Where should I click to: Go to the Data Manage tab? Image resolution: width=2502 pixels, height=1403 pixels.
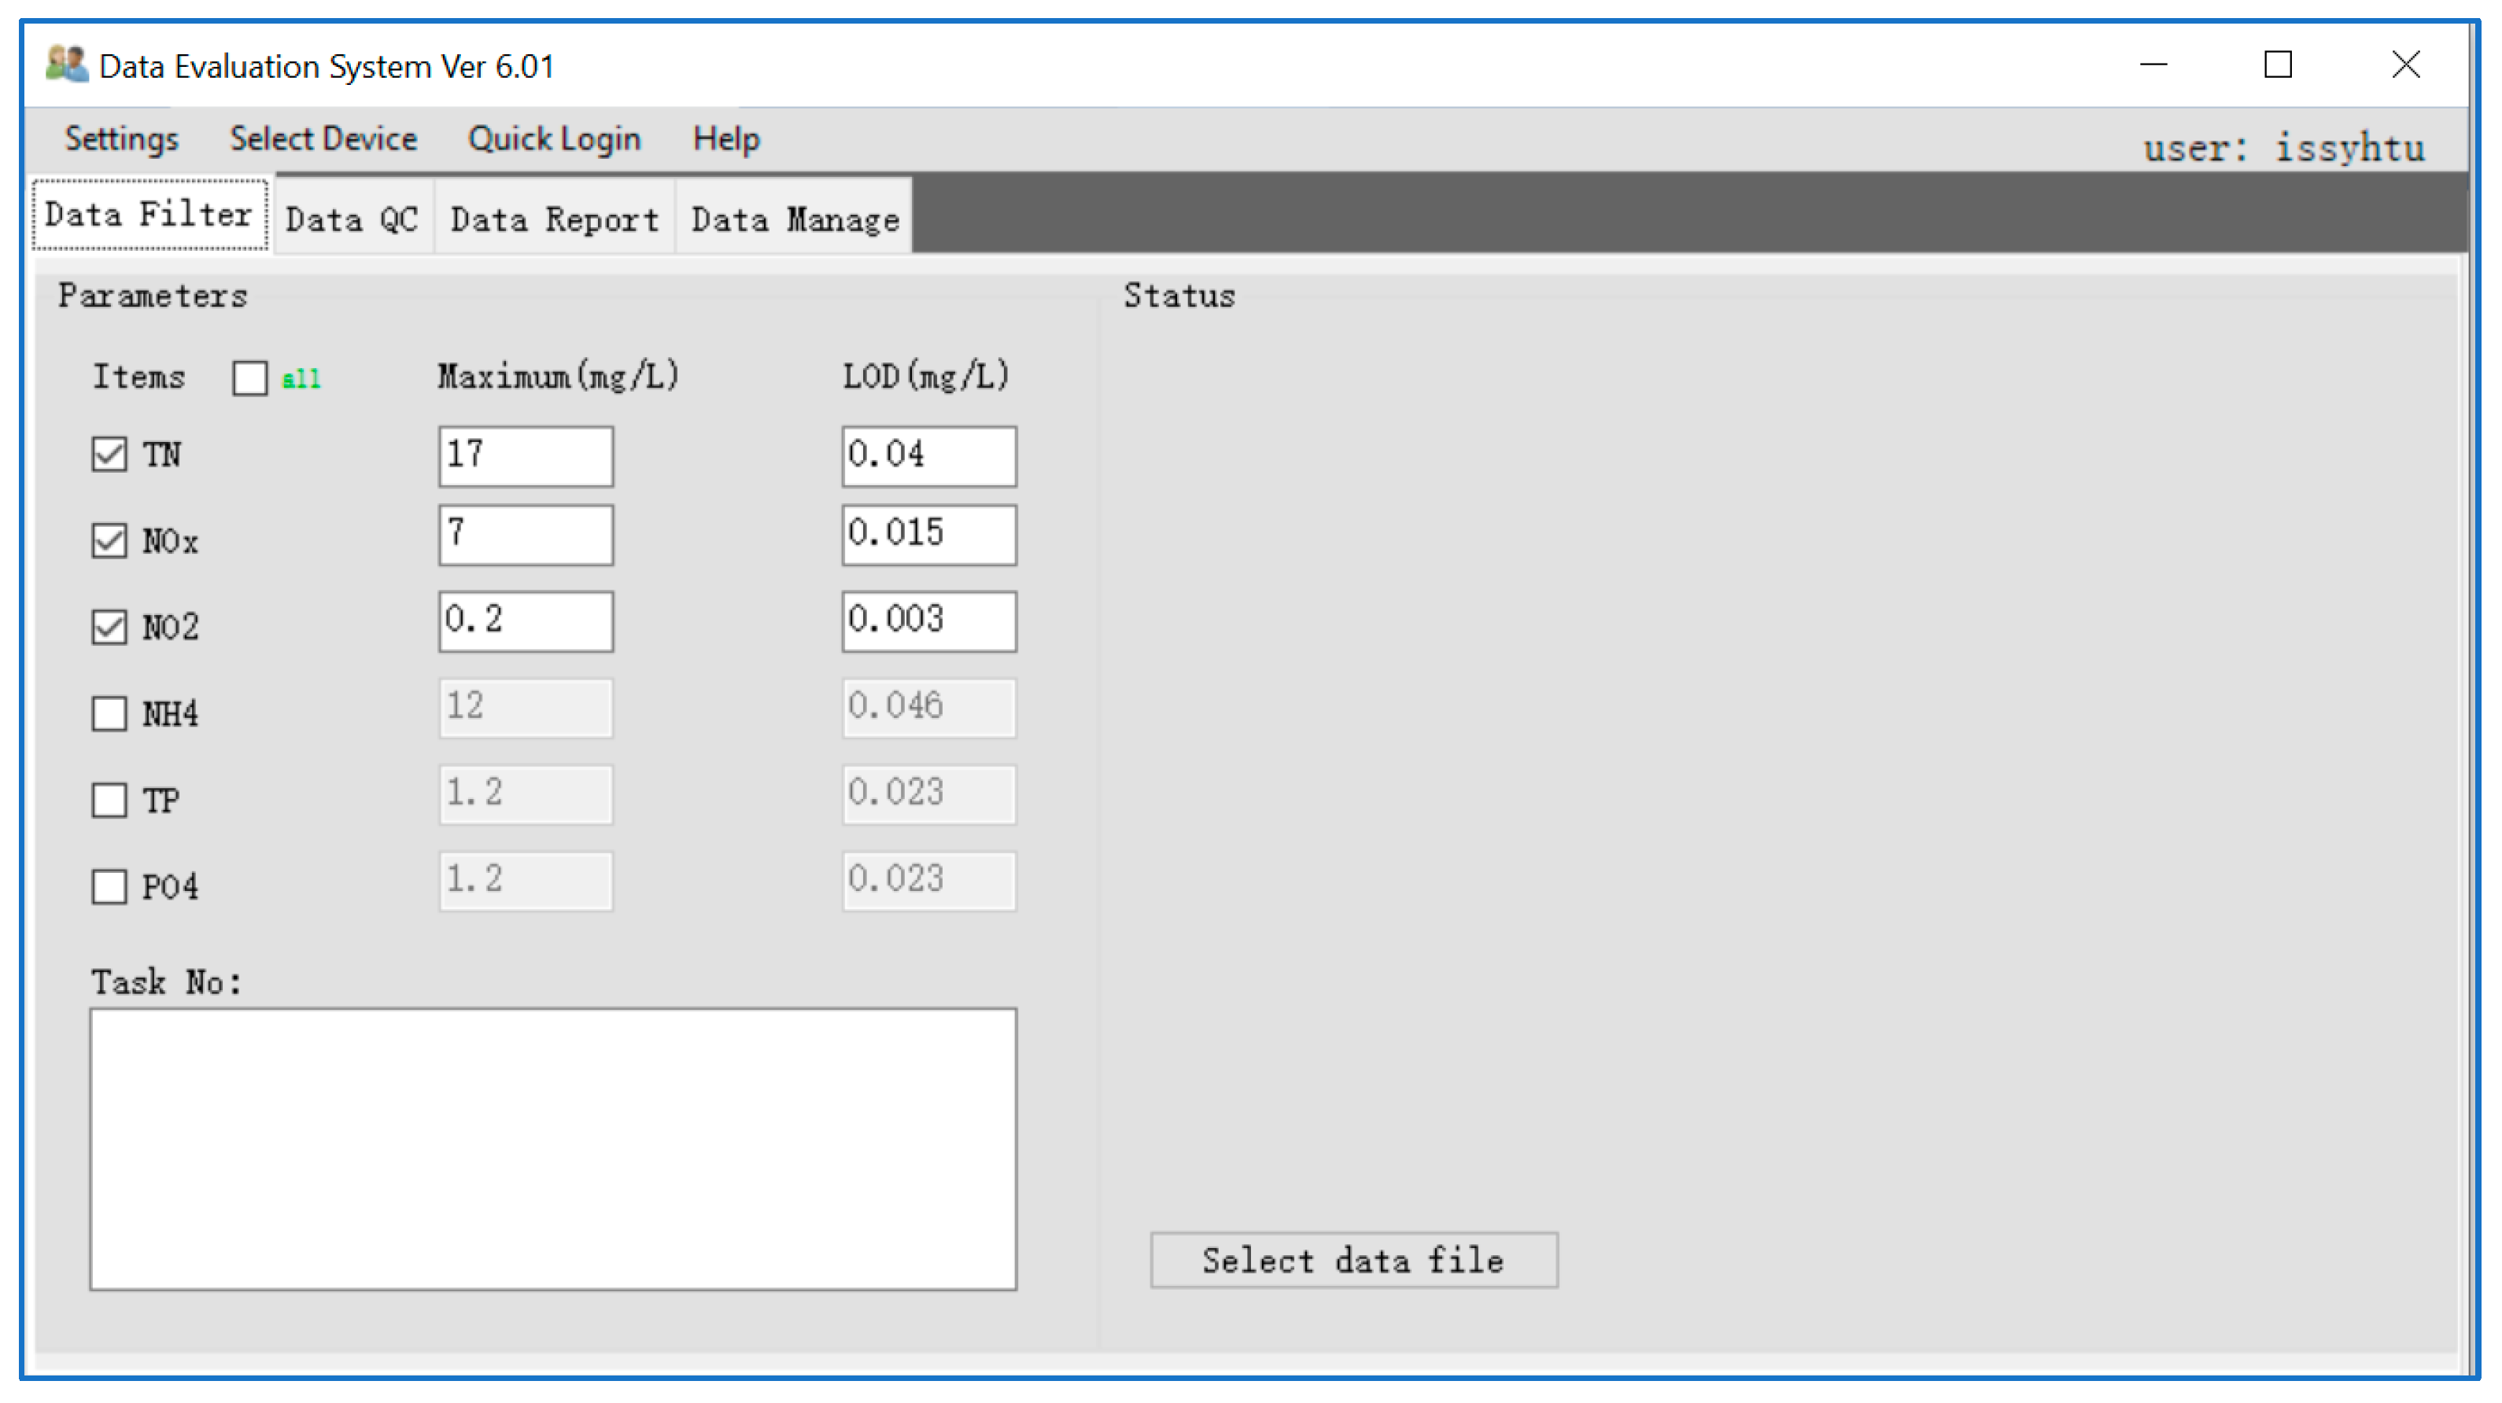tap(795, 219)
